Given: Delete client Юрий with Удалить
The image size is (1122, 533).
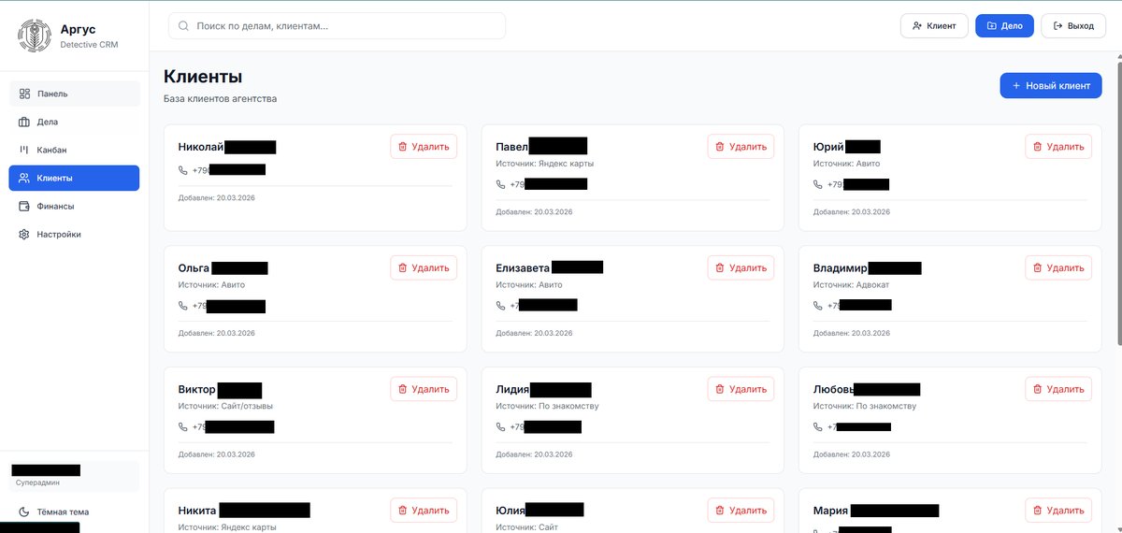Looking at the screenshot, I should click(1057, 147).
